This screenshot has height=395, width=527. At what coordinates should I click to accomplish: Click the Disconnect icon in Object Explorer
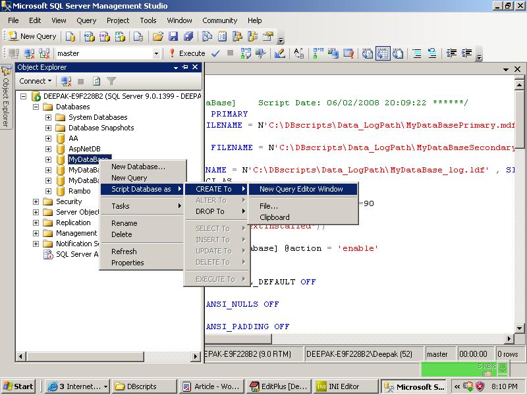[66, 81]
